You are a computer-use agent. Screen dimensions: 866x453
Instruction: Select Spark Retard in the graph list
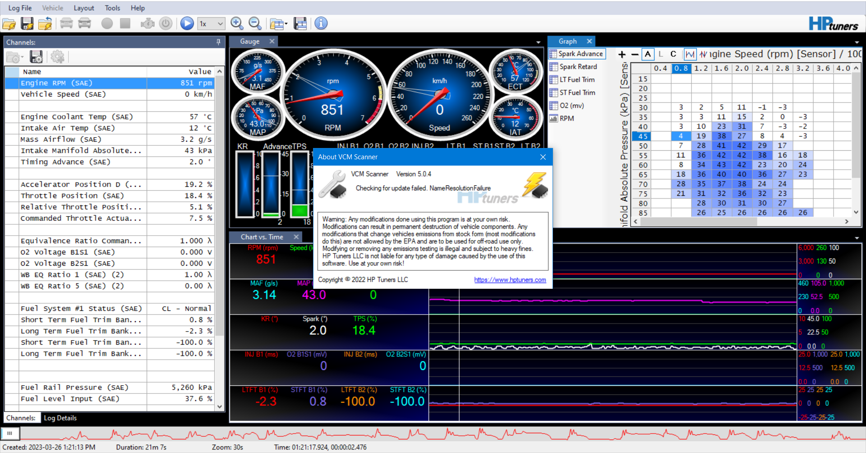coord(578,67)
